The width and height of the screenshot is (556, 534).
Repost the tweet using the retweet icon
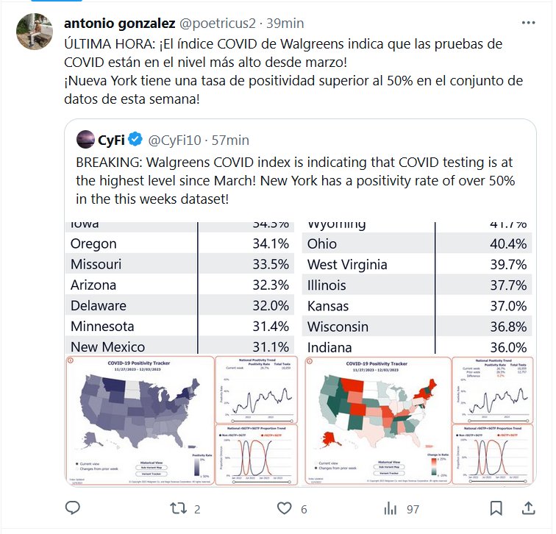[179, 508]
